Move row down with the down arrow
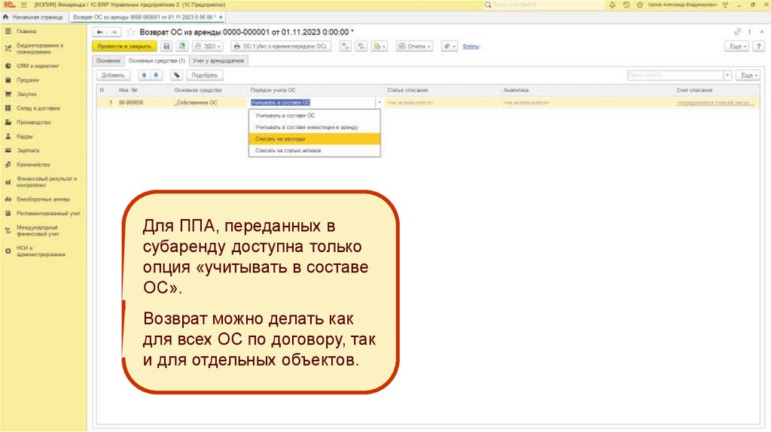771x432 pixels. tap(157, 75)
